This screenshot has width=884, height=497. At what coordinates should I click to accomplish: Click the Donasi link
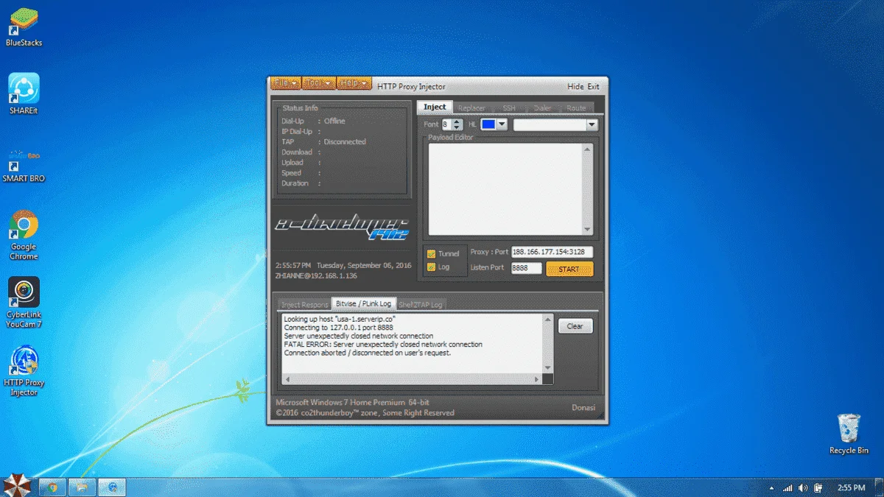[x=583, y=408]
